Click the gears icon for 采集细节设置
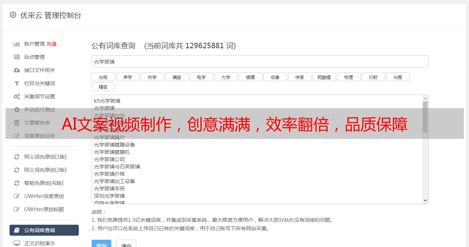469x247 pixels. [x=16, y=96]
